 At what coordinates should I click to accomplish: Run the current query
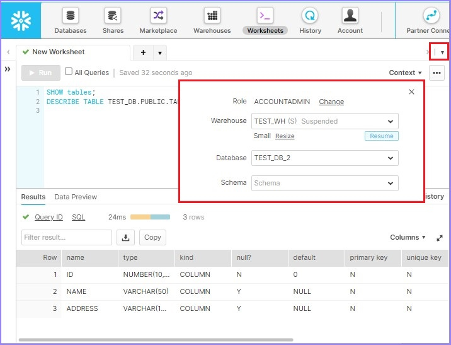pyautogui.click(x=41, y=73)
